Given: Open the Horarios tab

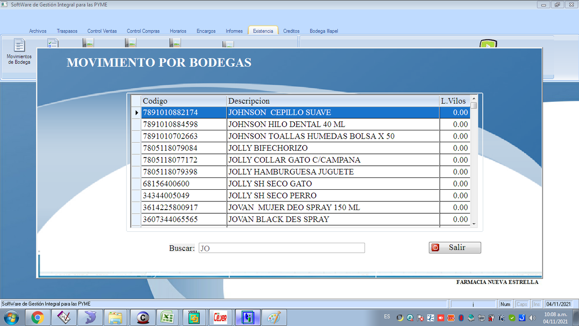Looking at the screenshot, I should tap(178, 31).
